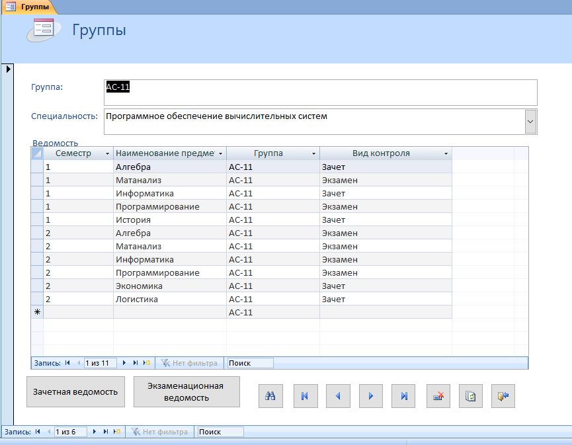Open the Группа column filter dropdown
This screenshot has width=572, height=445.
(x=313, y=153)
